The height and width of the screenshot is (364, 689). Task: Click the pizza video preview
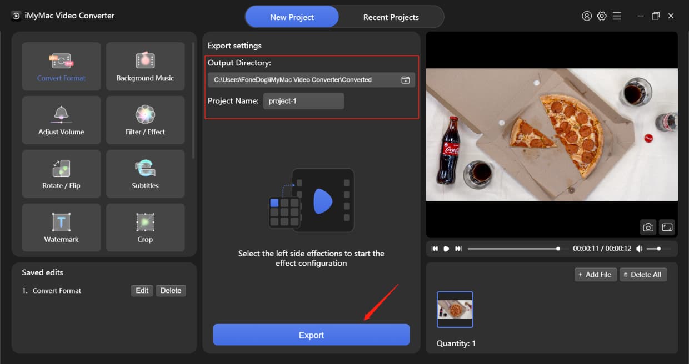coord(552,134)
